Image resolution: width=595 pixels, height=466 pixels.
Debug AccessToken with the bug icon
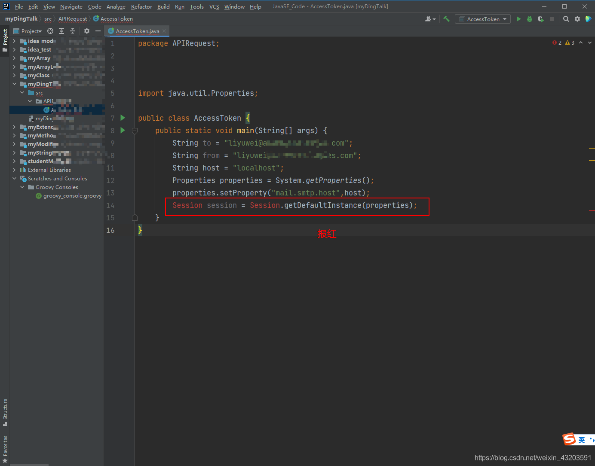pyautogui.click(x=530, y=19)
